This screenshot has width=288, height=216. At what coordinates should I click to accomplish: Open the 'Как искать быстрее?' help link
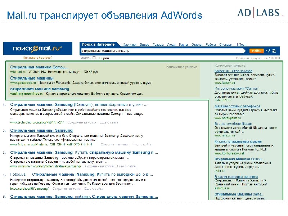[38, 58]
